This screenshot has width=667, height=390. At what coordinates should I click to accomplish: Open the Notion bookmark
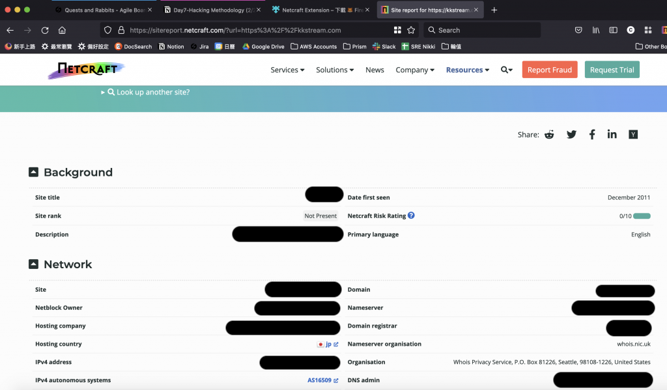171,46
